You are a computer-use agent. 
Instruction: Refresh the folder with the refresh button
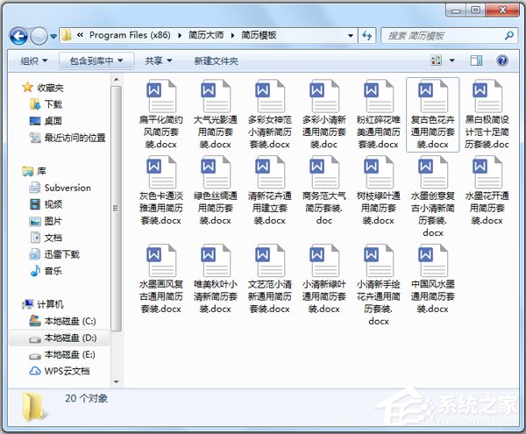367,36
